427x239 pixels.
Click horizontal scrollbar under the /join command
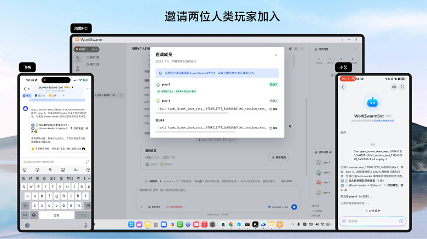coord(192,113)
